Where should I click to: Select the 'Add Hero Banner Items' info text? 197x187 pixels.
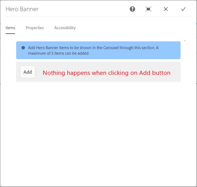tap(93, 50)
